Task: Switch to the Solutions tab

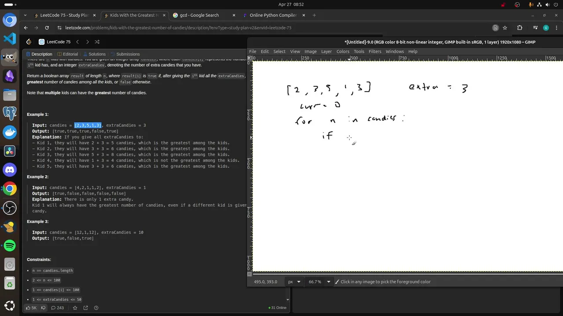Action: [x=94, y=54]
